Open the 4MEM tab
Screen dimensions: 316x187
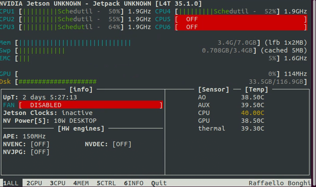81,183
